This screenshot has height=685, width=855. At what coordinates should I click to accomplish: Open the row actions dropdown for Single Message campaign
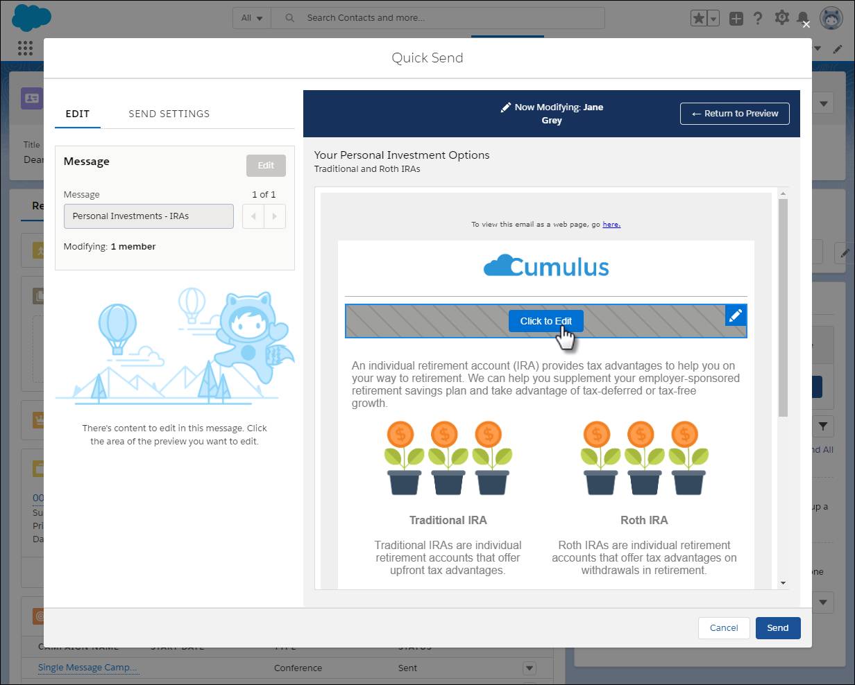(x=529, y=668)
